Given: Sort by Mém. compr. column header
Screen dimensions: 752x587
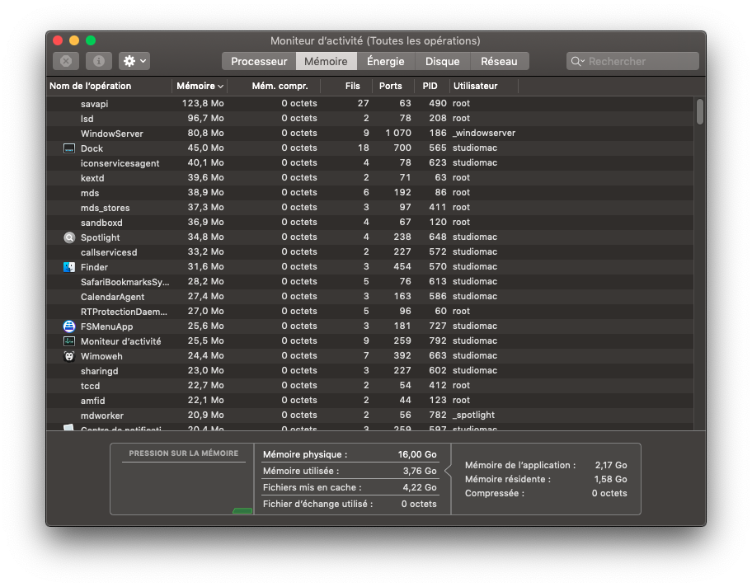Looking at the screenshot, I should [x=274, y=86].
